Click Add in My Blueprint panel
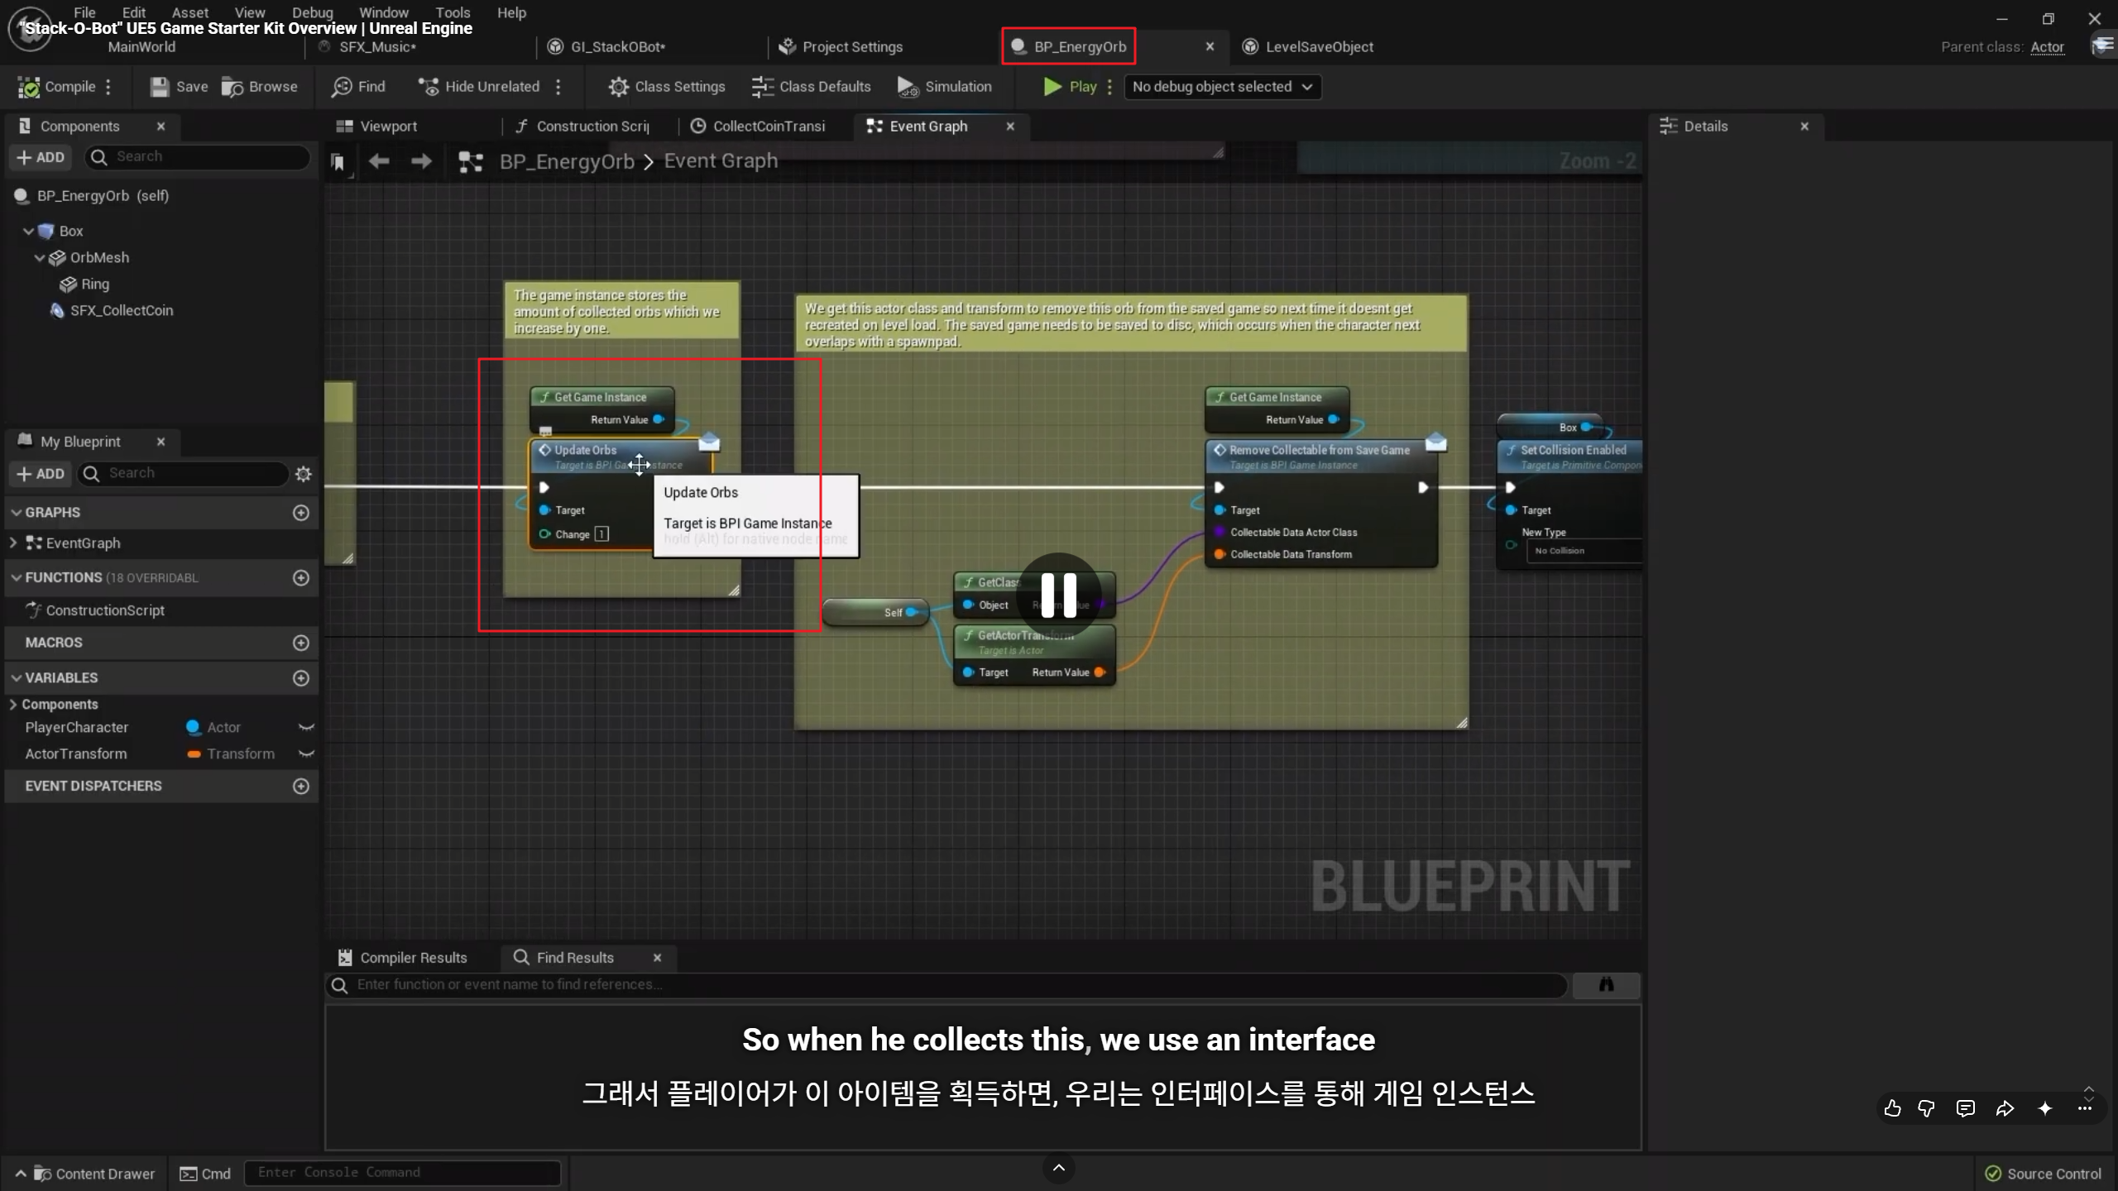 [x=41, y=473]
